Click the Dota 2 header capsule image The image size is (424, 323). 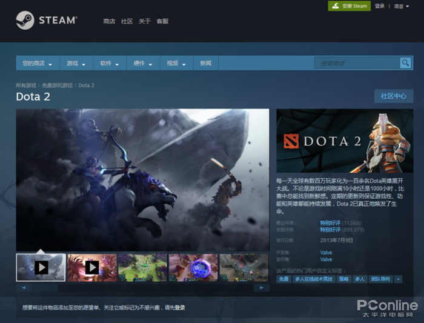click(x=345, y=141)
